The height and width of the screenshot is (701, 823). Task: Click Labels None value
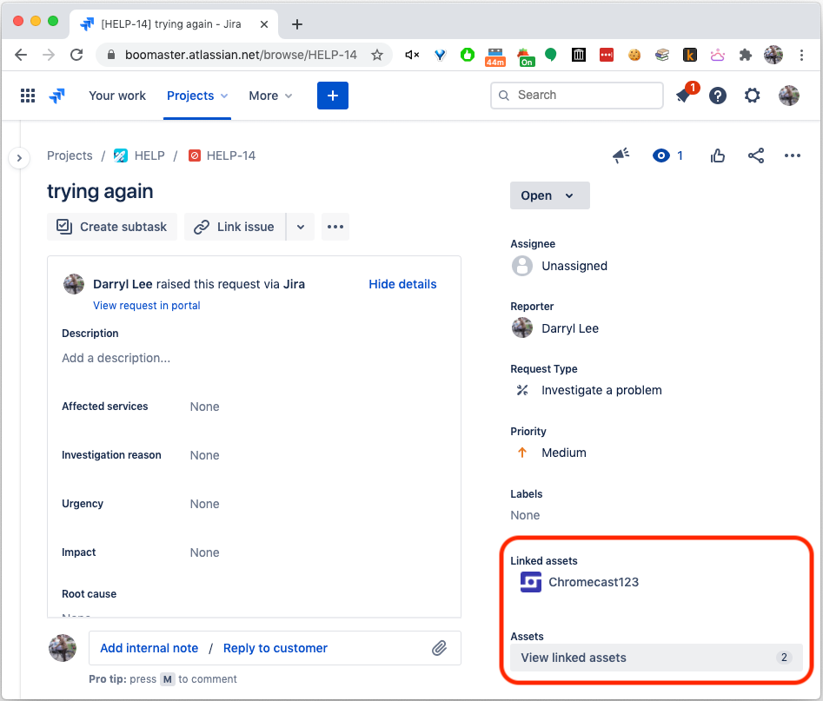(525, 515)
